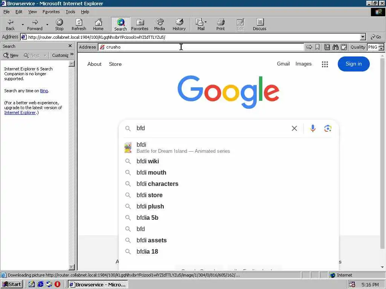Select the 'bfdi characters' suggestion
The image size is (386, 289).
tap(229, 184)
